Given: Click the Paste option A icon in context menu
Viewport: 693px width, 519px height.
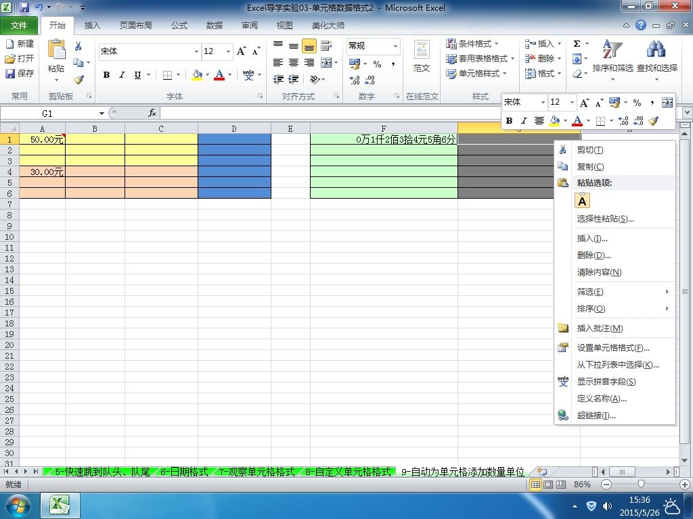Looking at the screenshot, I should coord(582,201).
